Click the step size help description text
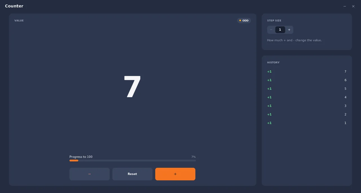The height and width of the screenshot is (193, 361). coord(294,40)
